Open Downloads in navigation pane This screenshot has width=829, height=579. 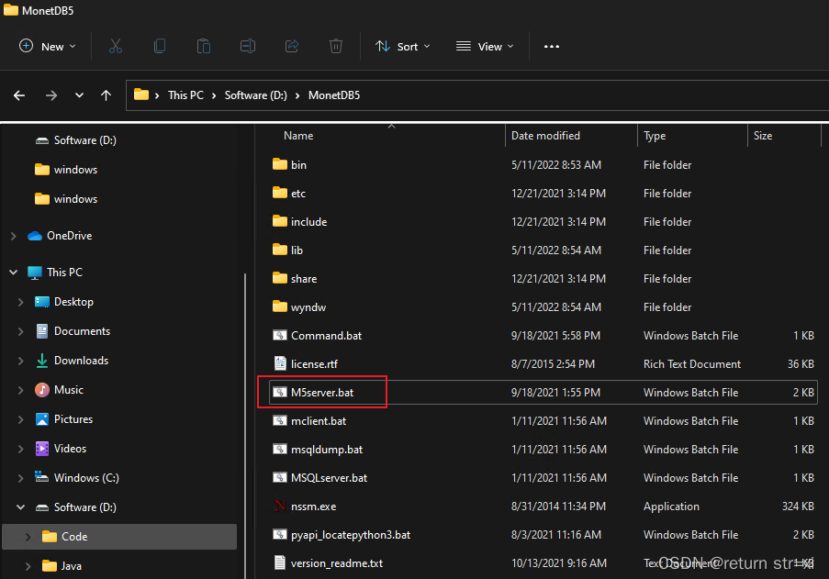pos(81,361)
